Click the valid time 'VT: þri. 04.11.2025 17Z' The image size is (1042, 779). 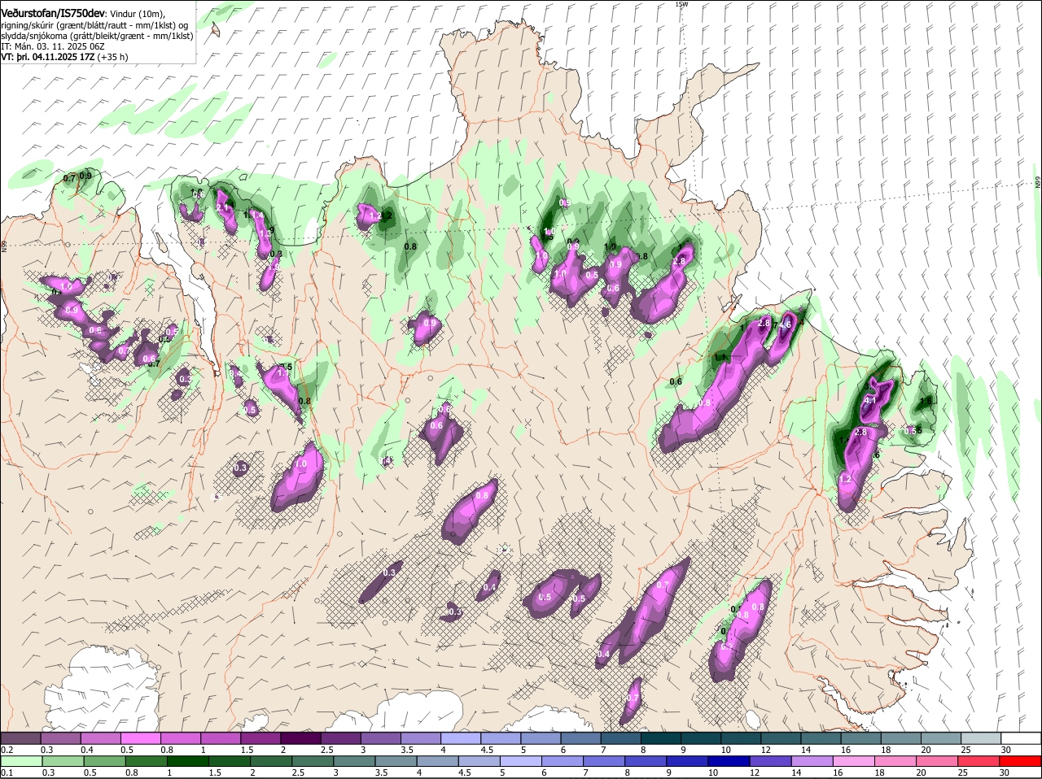pos(47,58)
